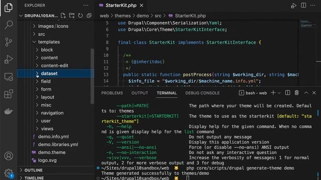Expand the misc folder
Screen dimensions: 321x180
tap(46, 105)
